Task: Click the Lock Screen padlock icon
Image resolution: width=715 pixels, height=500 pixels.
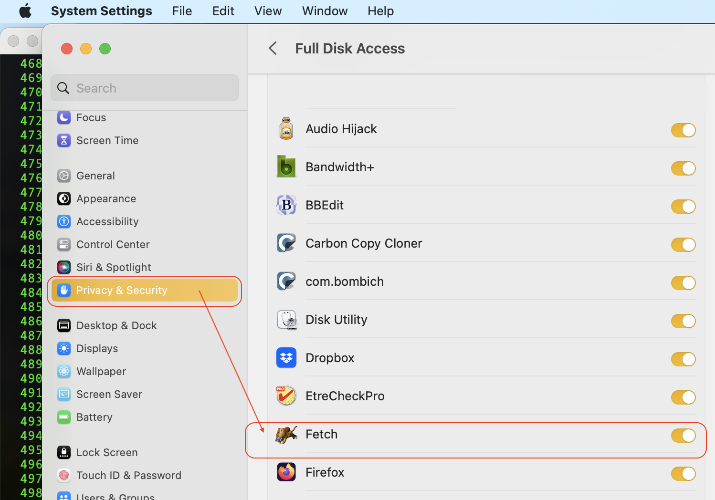Action: coord(64,452)
